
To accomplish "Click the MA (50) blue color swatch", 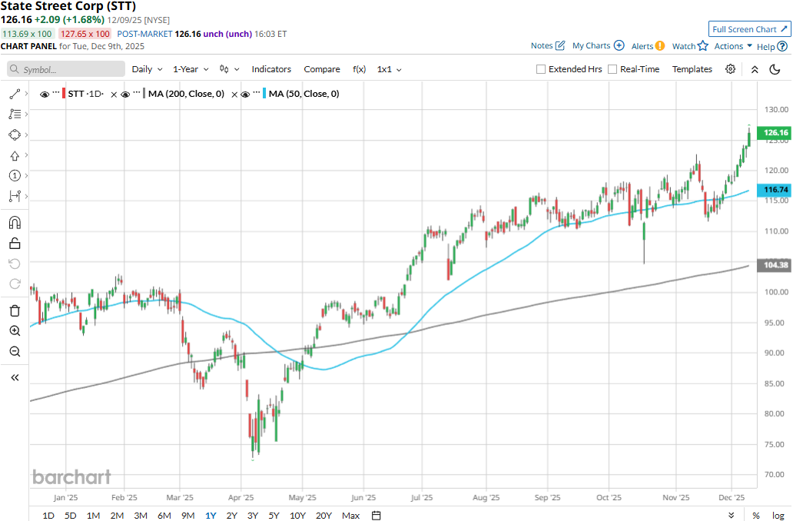I will [x=265, y=94].
